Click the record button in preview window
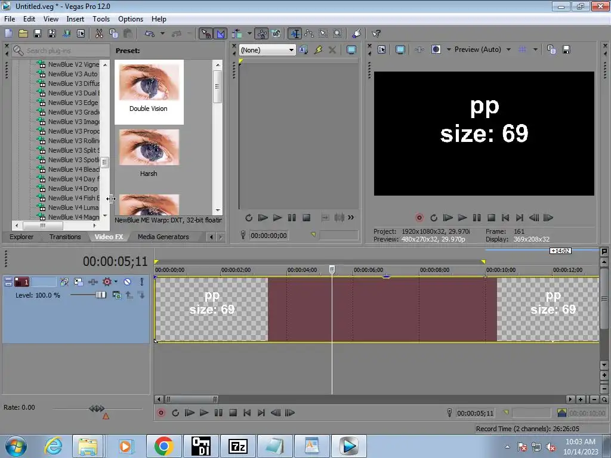Image resolution: width=611 pixels, height=458 pixels. point(419,218)
